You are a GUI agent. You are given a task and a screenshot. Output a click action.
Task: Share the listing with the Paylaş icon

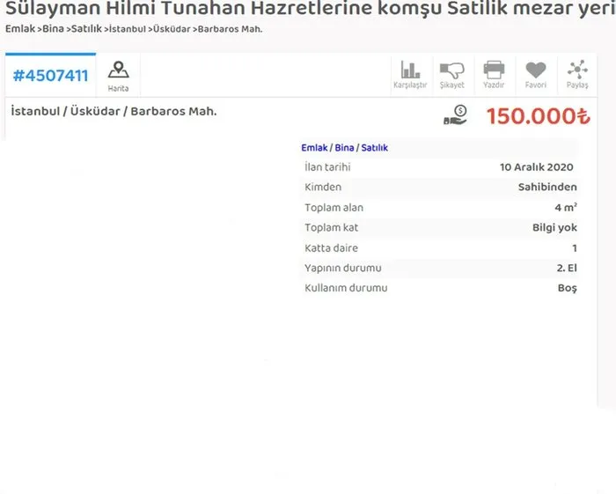click(577, 74)
